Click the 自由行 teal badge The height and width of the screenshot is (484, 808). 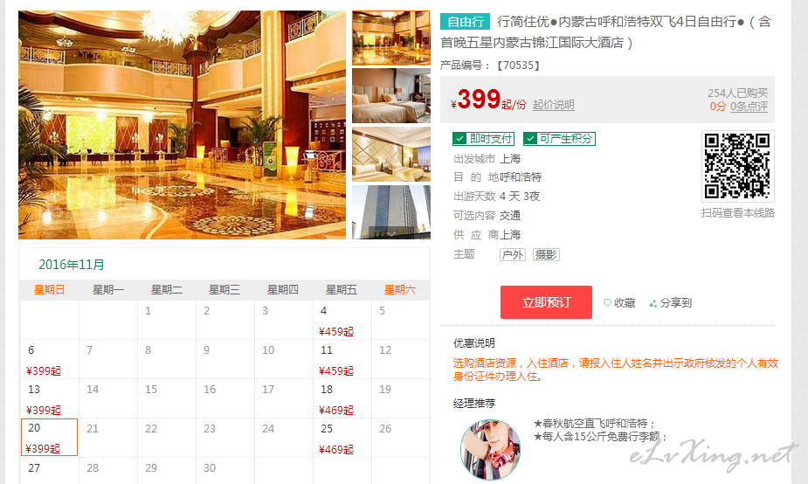(465, 22)
